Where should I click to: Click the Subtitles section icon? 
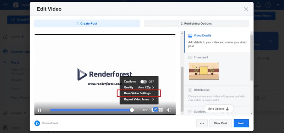click(190, 112)
